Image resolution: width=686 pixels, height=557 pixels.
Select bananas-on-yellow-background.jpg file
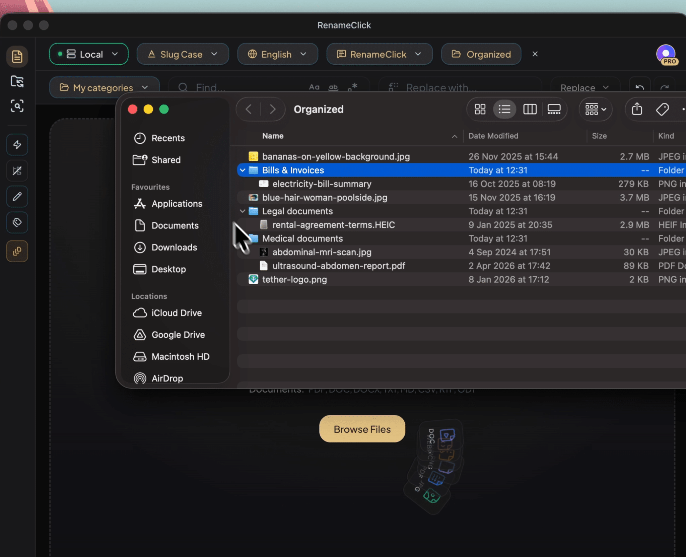click(461, 156)
